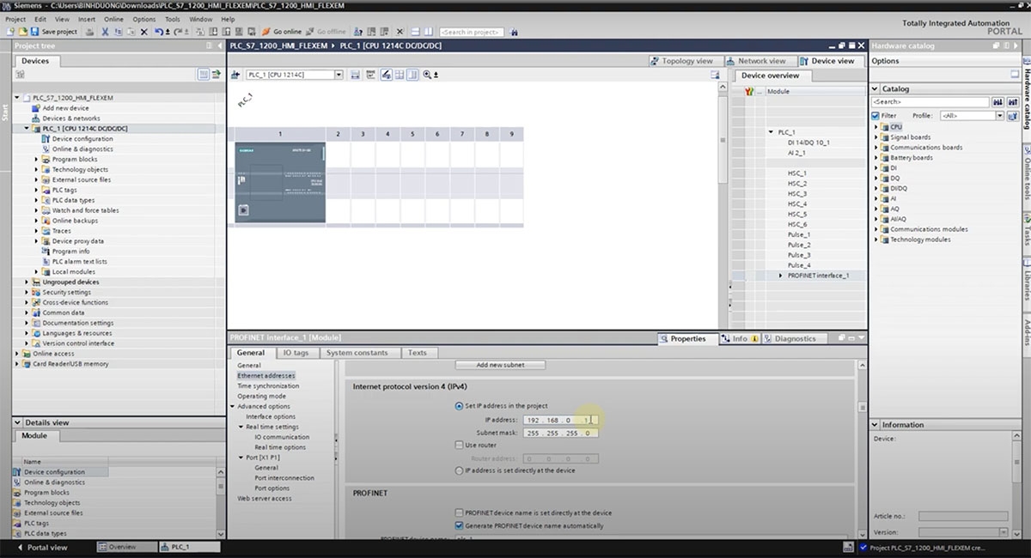Open the System constants tab
The height and width of the screenshot is (558, 1031).
coord(357,353)
